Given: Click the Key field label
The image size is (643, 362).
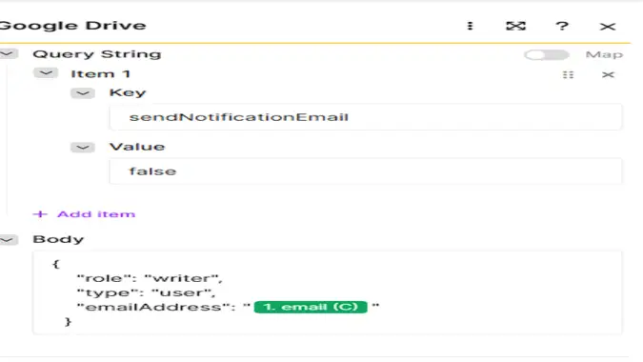Looking at the screenshot, I should click(128, 92).
